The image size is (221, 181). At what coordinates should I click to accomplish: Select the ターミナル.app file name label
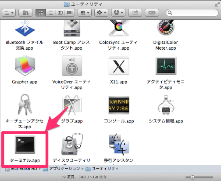[25, 160]
